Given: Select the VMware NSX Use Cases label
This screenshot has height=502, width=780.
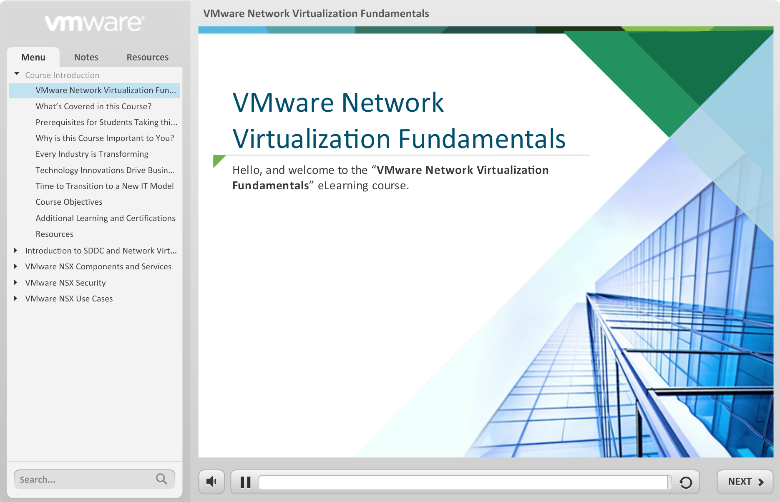Looking at the screenshot, I should [x=69, y=299].
